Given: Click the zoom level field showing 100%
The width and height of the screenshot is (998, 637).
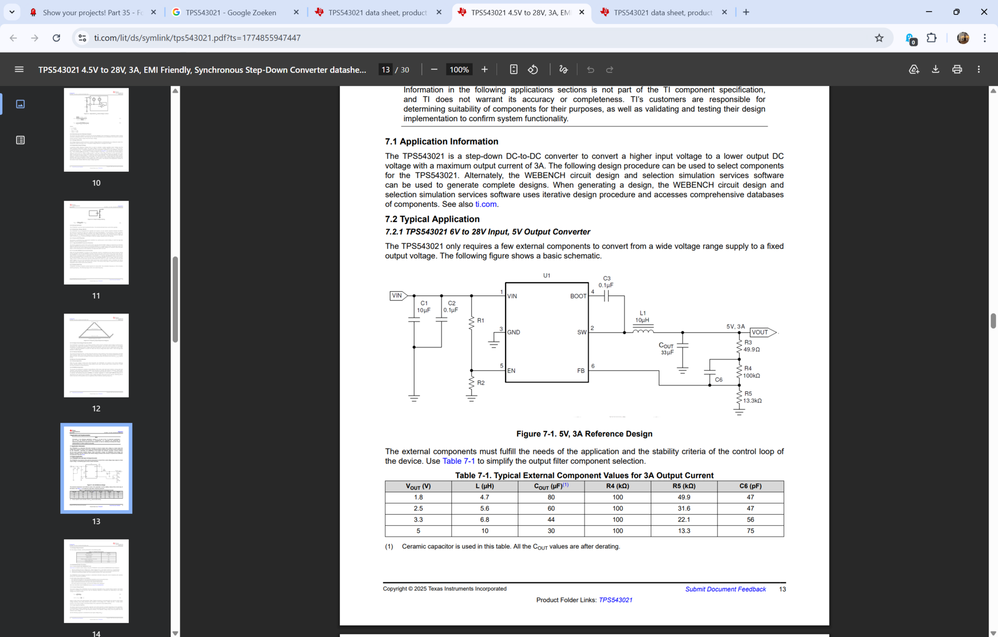Looking at the screenshot, I should point(459,69).
